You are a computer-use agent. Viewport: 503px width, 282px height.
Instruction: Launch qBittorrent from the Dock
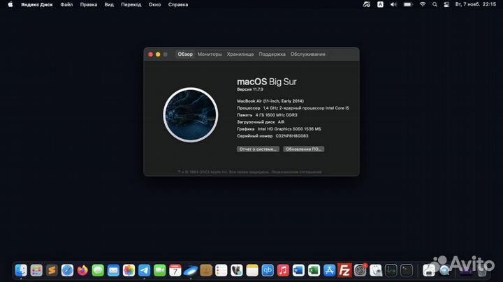(267, 270)
